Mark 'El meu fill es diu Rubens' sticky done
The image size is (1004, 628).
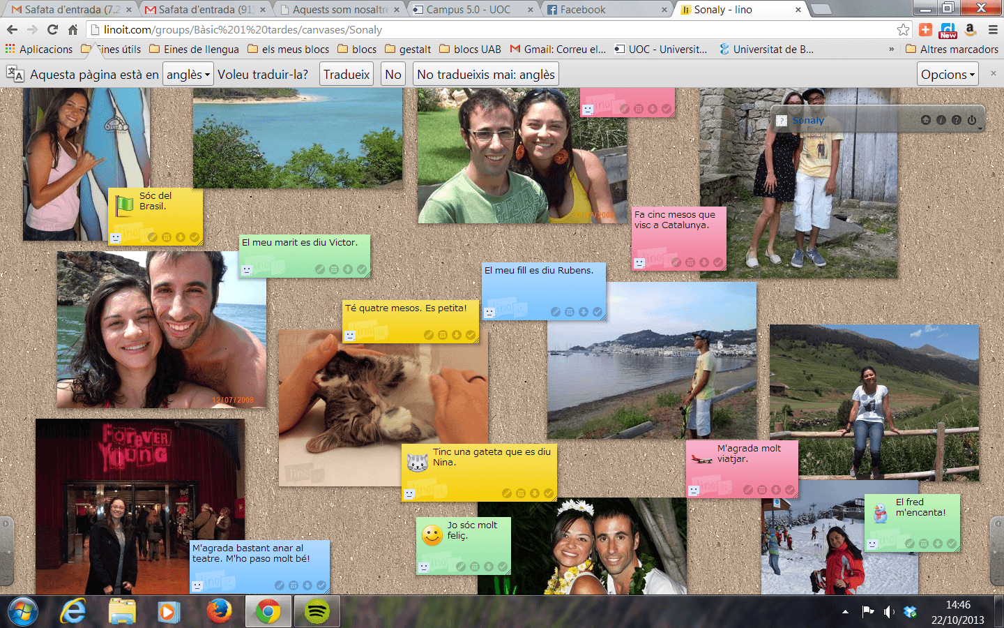tap(598, 312)
